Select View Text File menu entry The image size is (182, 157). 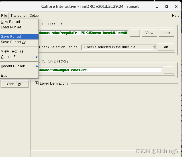tap(13, 51)
